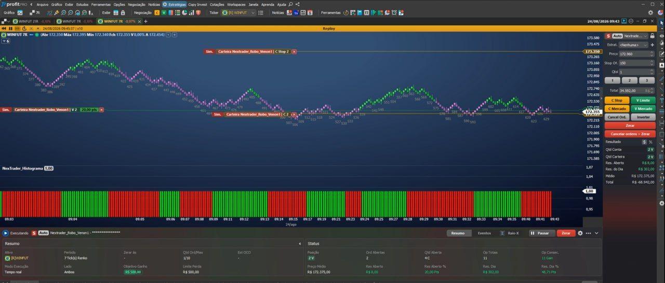Open the chat bubble icon in Ferramentas
The height and width of the screenshot is (283, 665).
click(x=387, y=12)
